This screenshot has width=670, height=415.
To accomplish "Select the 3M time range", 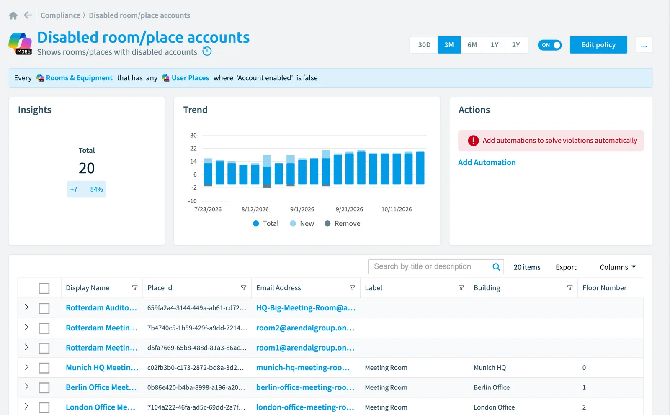I will point(449,45).
